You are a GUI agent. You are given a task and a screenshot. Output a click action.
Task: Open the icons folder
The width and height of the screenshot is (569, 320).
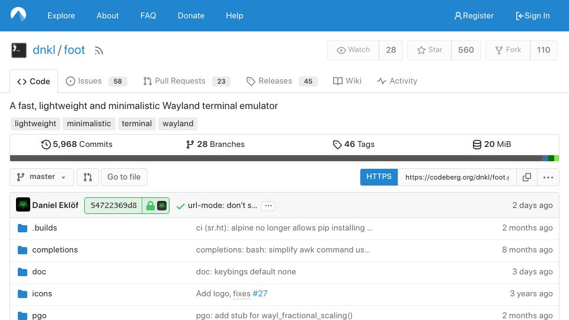coord(41,293)
